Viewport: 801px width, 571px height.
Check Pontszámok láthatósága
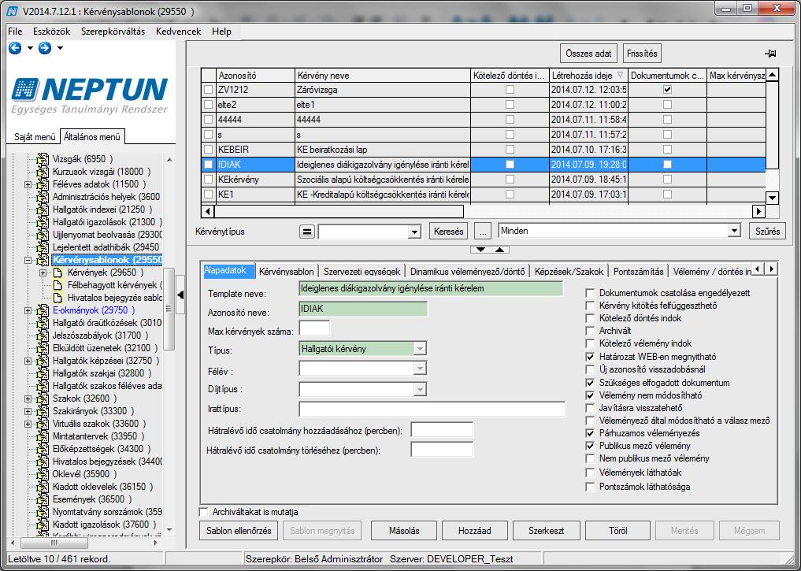click(x=590, y=487)
